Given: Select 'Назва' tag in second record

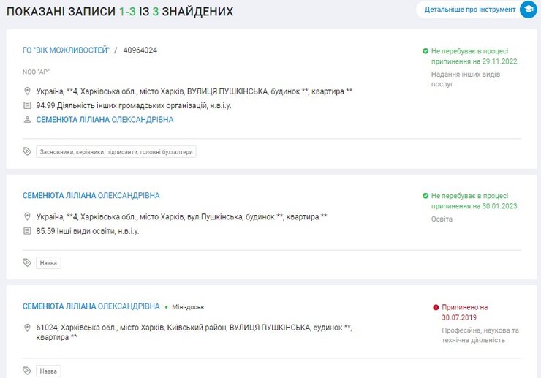Looking at the screenshot, I should point(48,262).
